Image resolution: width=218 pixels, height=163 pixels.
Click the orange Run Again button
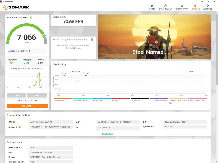pos(27,106)
